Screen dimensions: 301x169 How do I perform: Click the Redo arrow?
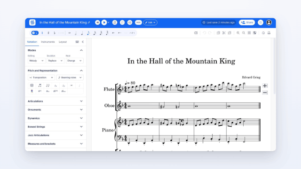click(210, 33)
